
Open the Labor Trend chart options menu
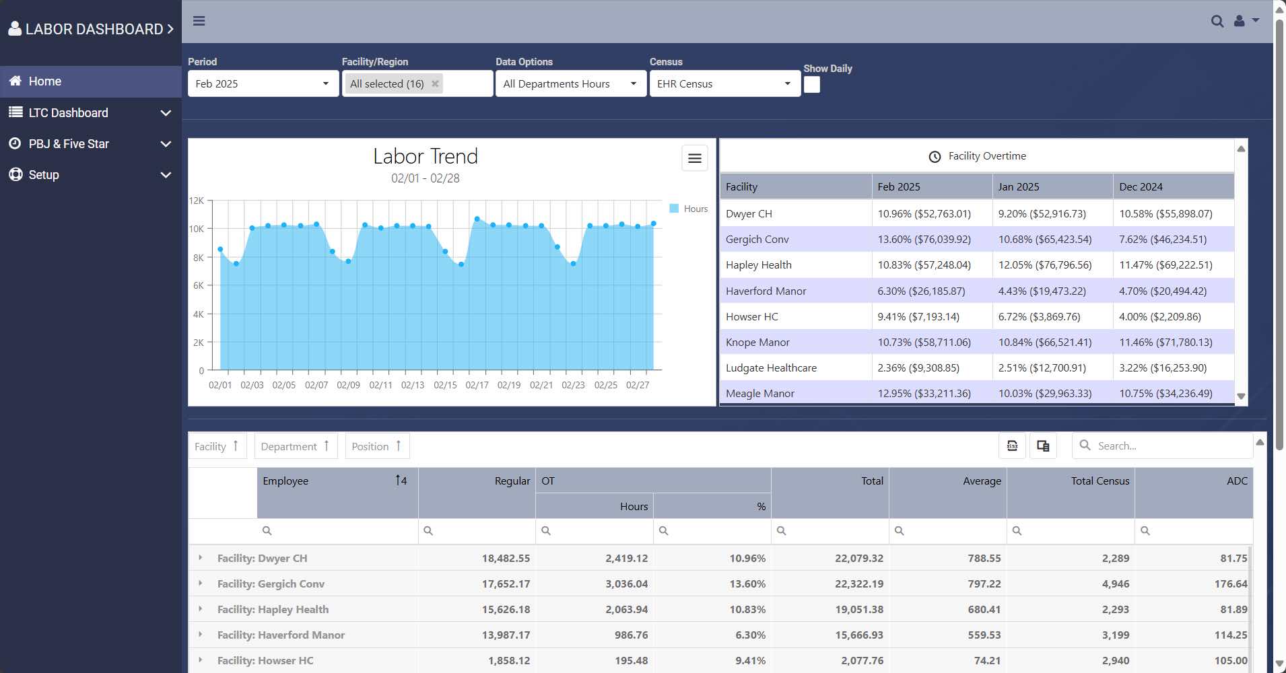click(694, 158)
